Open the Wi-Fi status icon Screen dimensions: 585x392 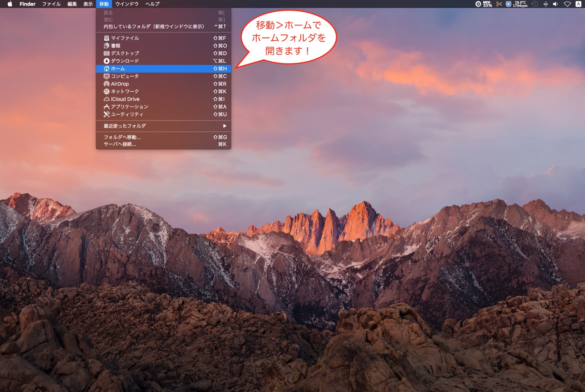567,4
